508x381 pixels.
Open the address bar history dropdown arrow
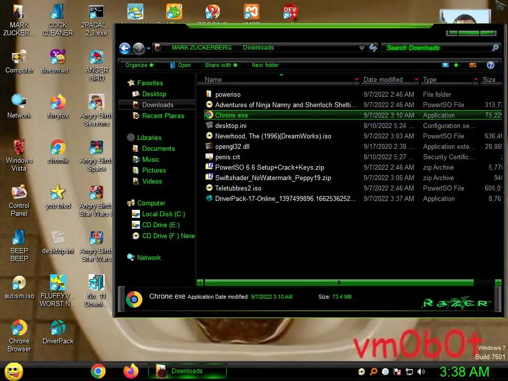click(x=362, y=48)
